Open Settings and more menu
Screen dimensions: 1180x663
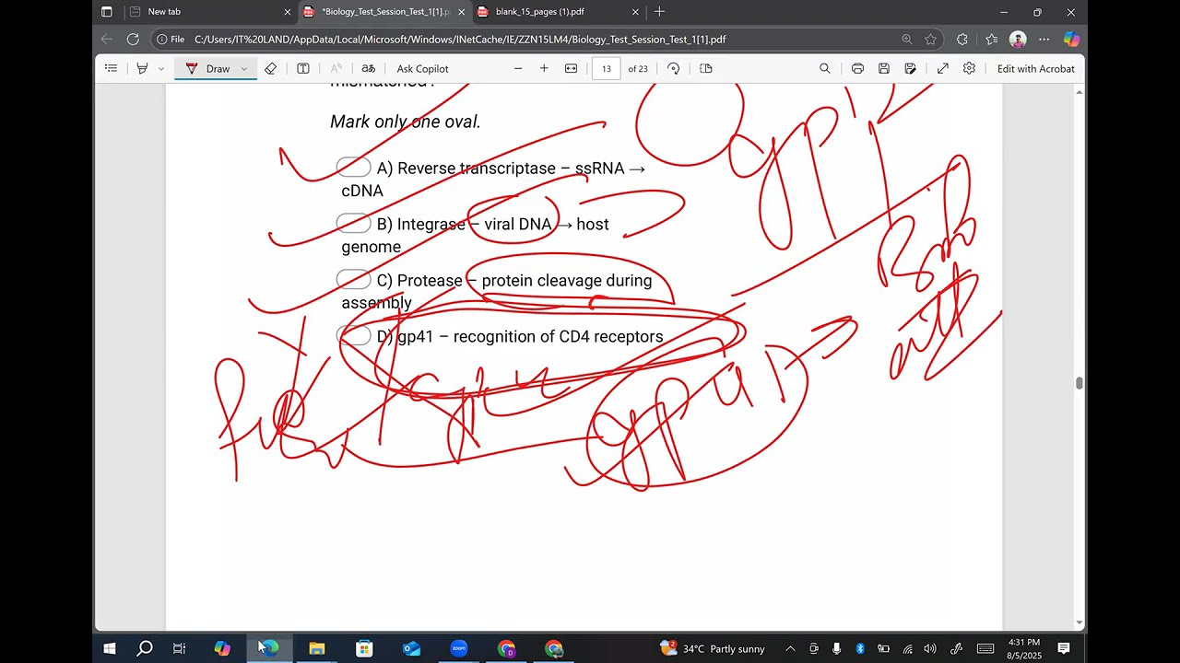pos(1044,40)
